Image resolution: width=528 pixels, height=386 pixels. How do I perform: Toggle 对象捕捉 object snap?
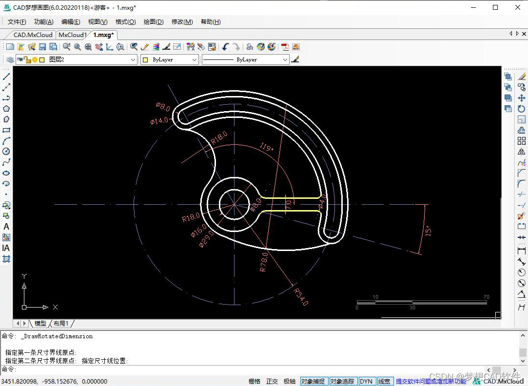click(313, 381)
